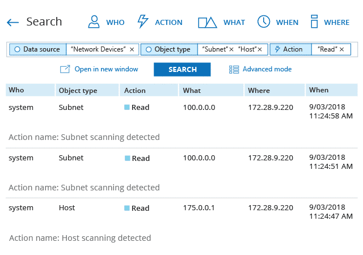Image resolution: width=363 pixels, height=255 pixels.
Task: Click the open-in-new-window icon
Action: [x=65, y=69]
